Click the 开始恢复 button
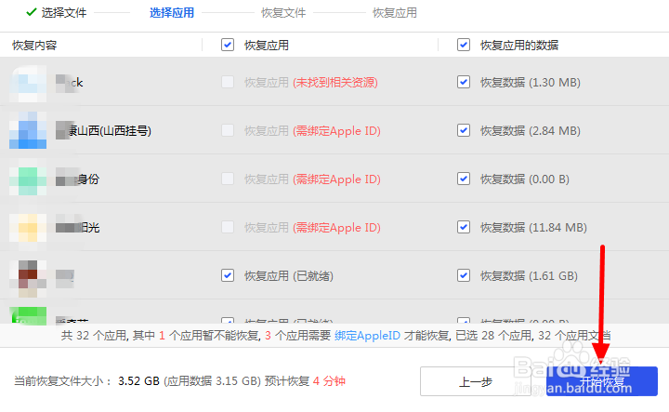This screenshot has height=412, width=669. click(601, 381)
